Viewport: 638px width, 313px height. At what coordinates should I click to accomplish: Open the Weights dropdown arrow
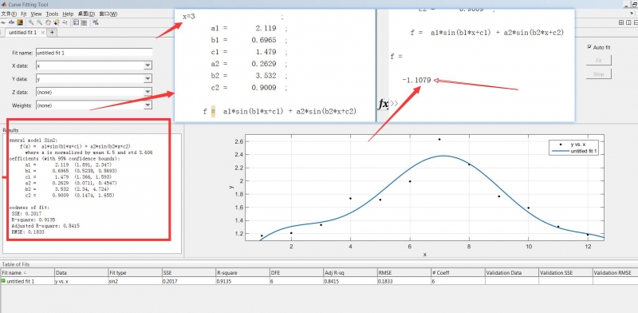[x=148, y=105]
